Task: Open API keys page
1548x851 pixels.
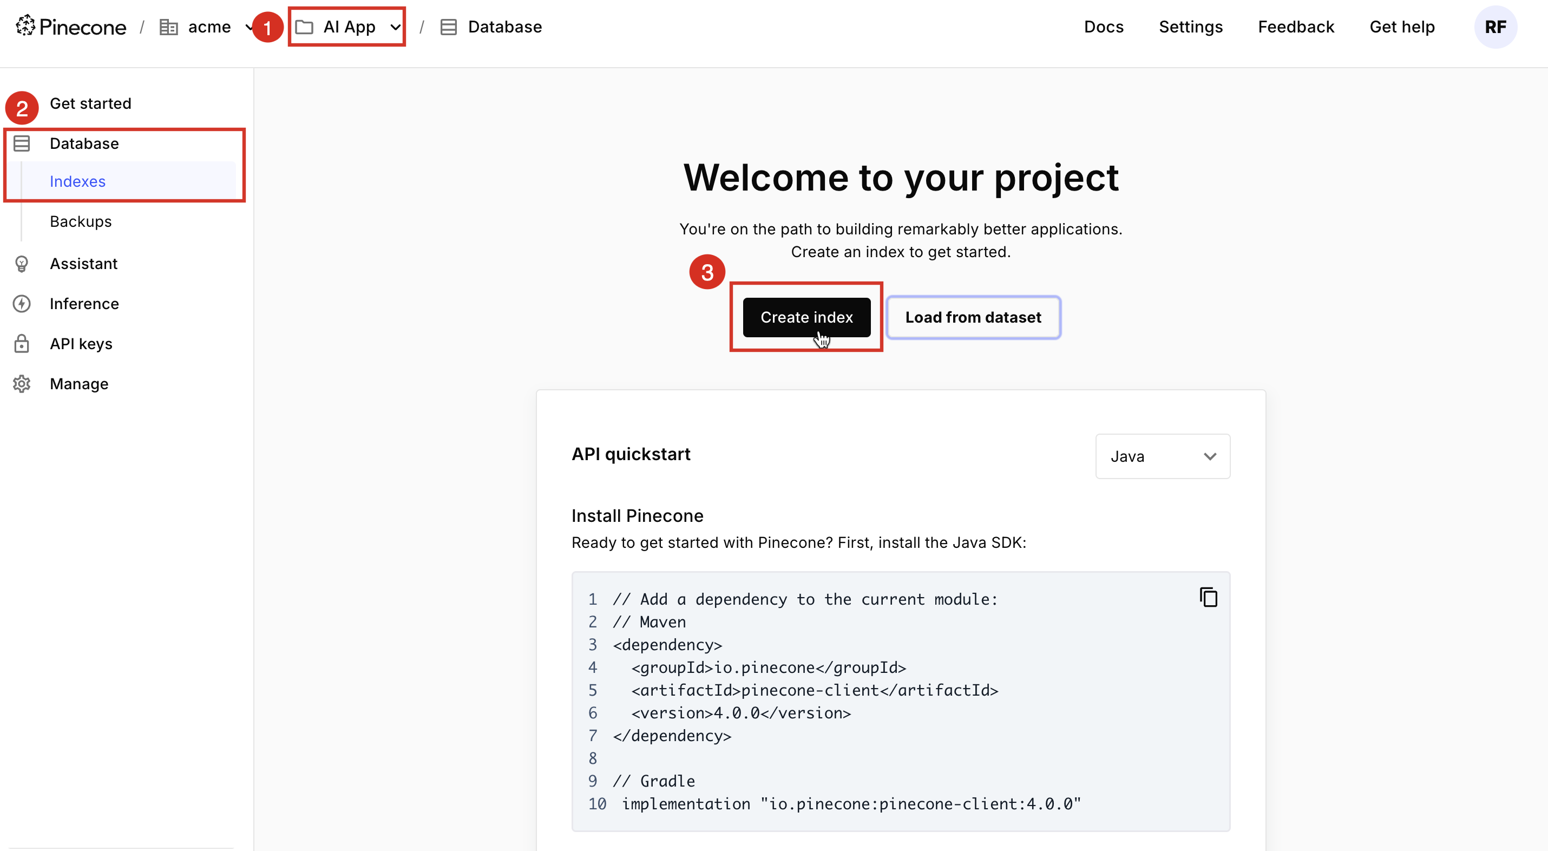Action: (81, 344)
